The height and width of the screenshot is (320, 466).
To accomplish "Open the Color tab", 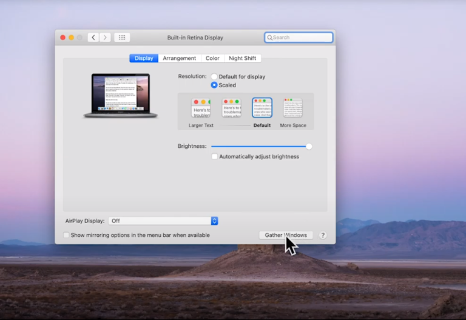I will pyautogui.click(x=212, y=58).
